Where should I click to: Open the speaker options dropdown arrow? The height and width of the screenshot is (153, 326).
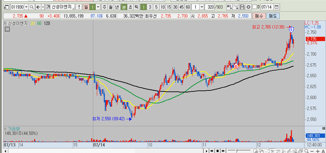[43, 7]
